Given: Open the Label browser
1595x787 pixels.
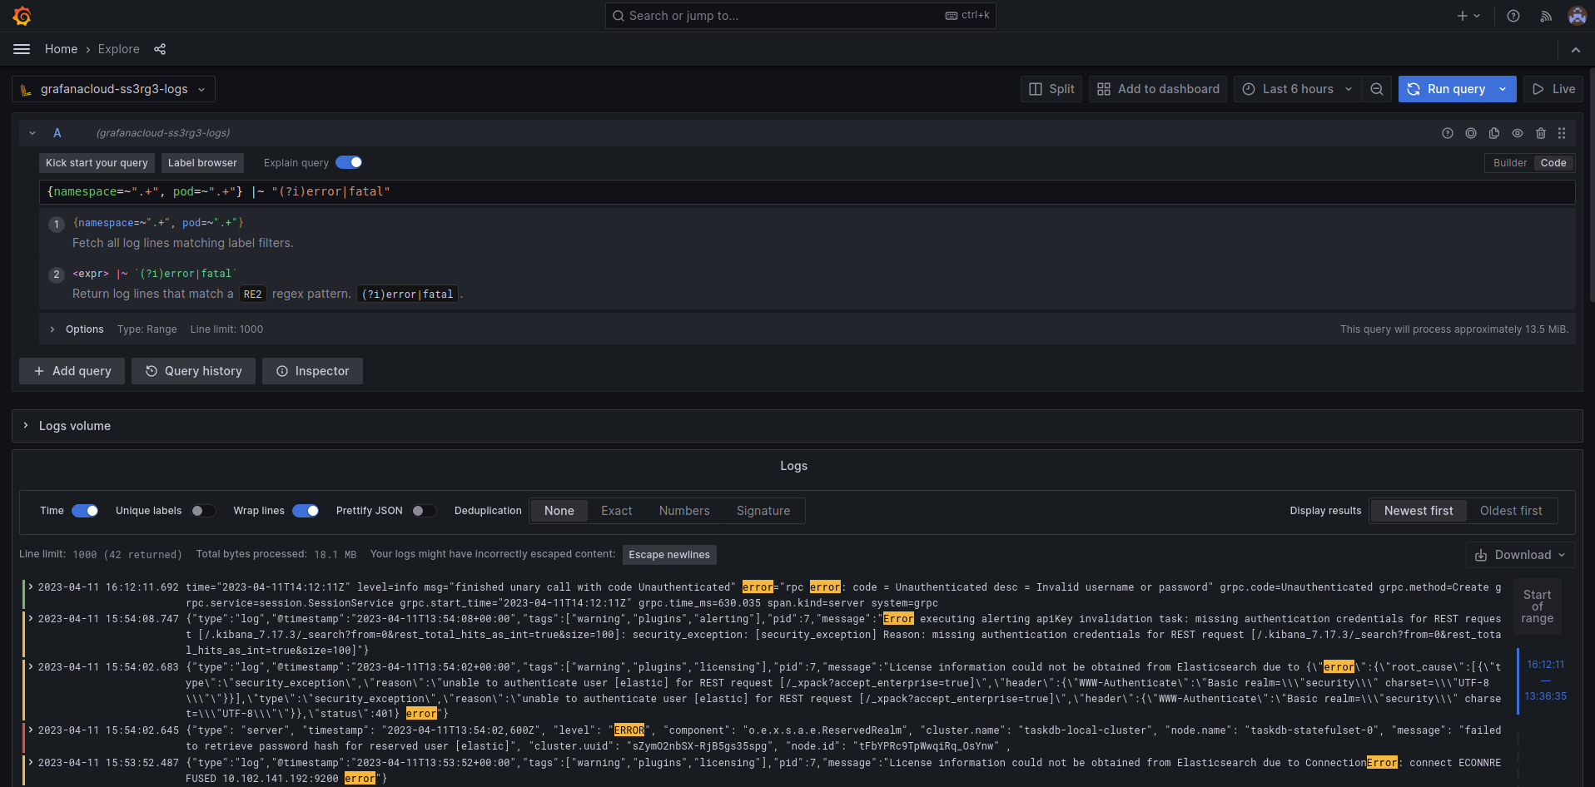Looking at the screenshot, I should [202, 163].
